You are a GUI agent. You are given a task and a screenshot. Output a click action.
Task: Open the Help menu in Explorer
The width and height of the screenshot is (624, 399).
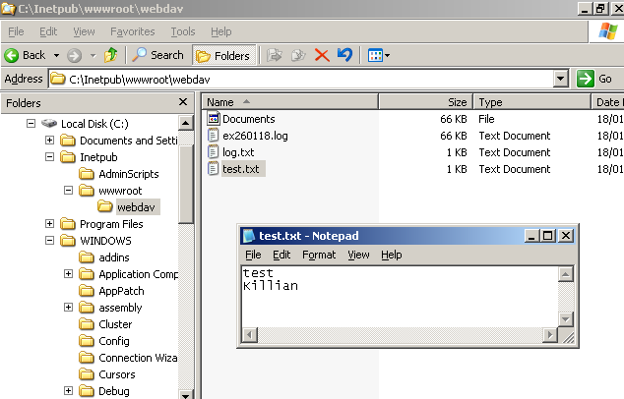click(221, 31)
